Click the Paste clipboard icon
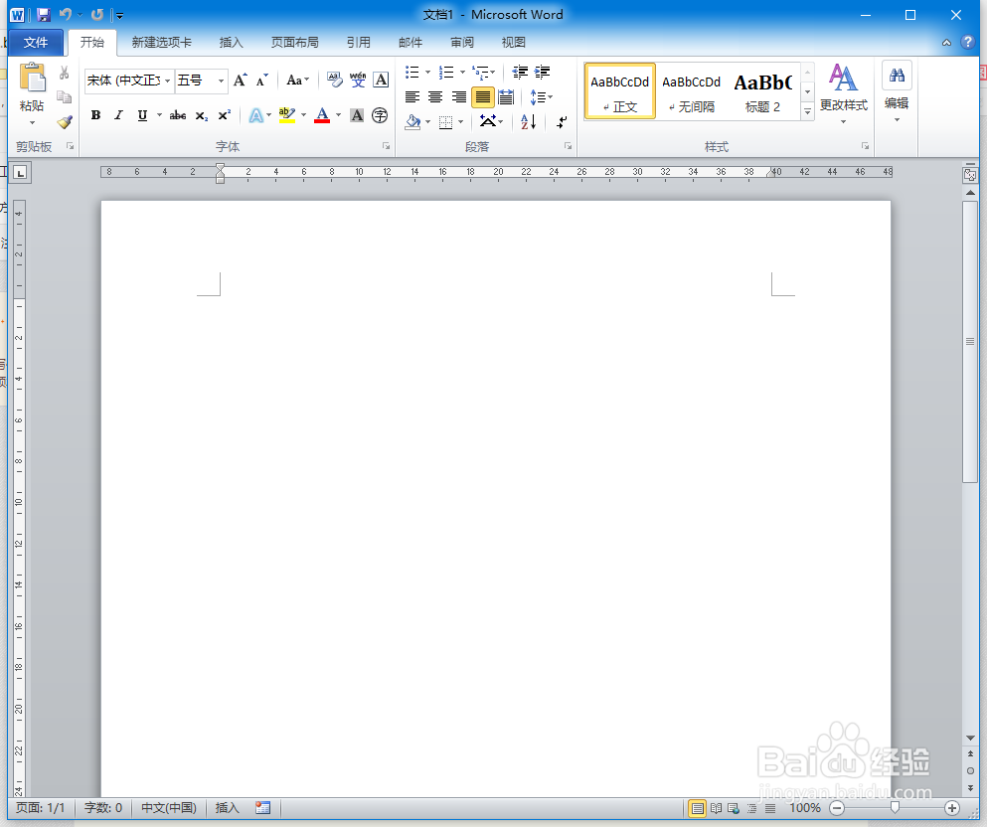Screen dimensions: 987x827 32,79
